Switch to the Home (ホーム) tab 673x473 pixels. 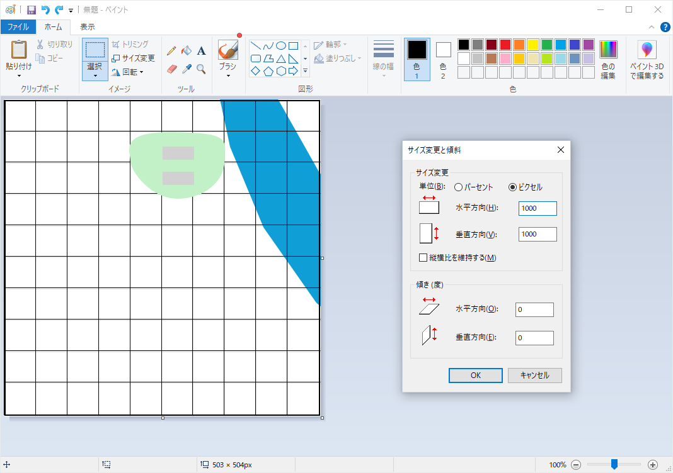pyautogui.click(x=53, y=26)
